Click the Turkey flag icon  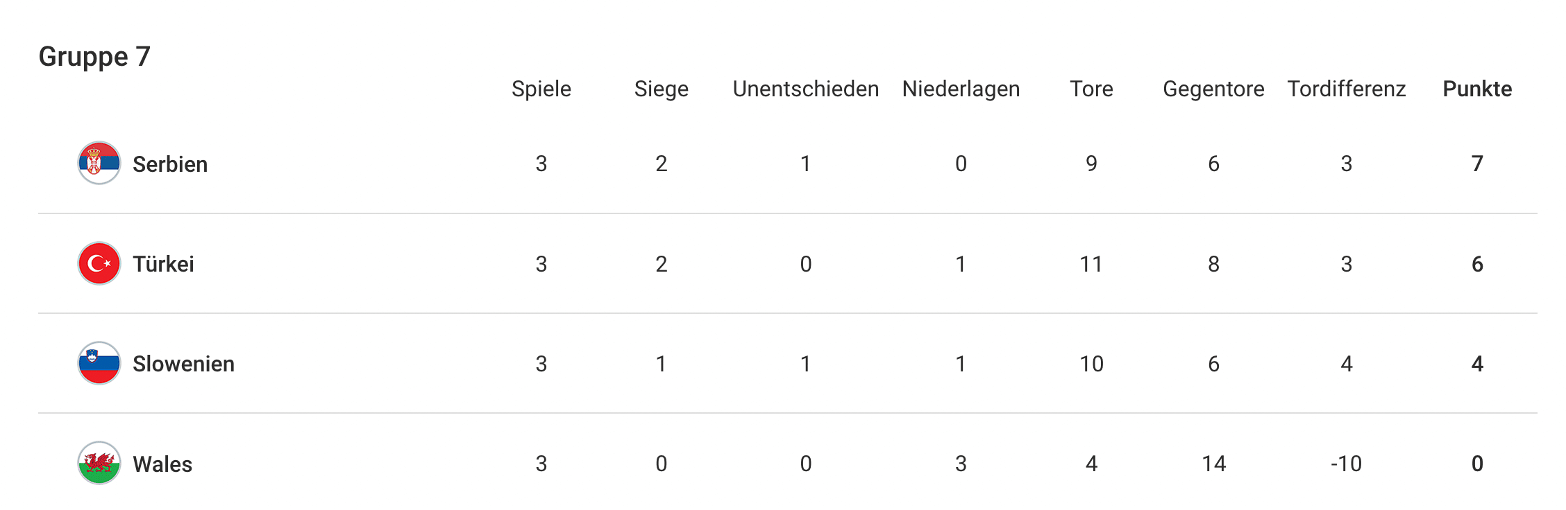[99, 263]
